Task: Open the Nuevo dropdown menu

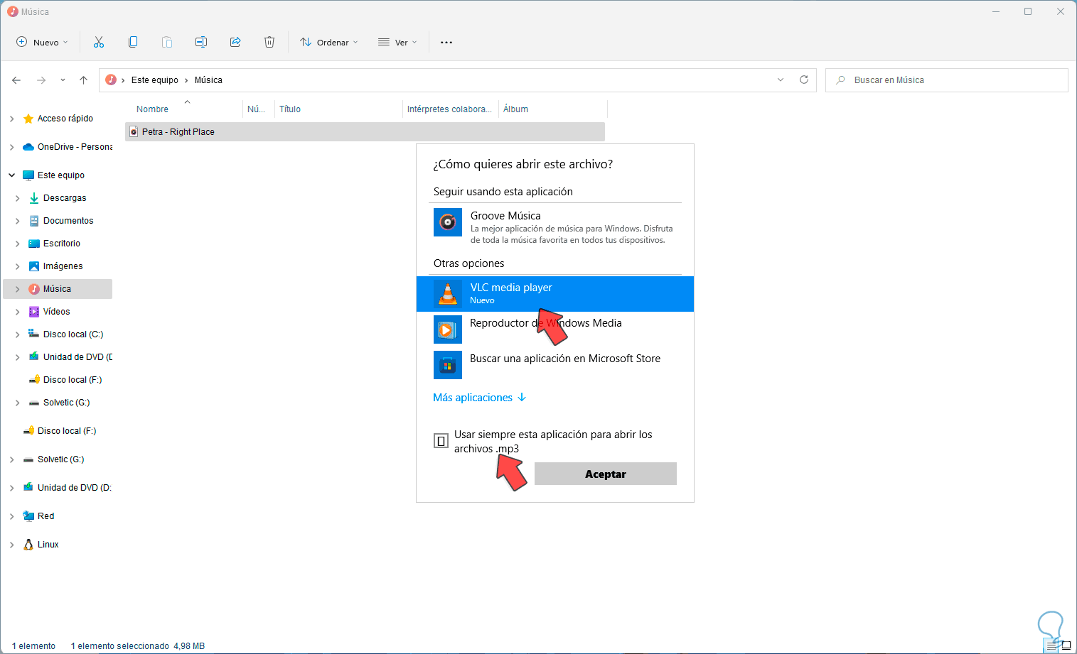Action: (42, 43)
